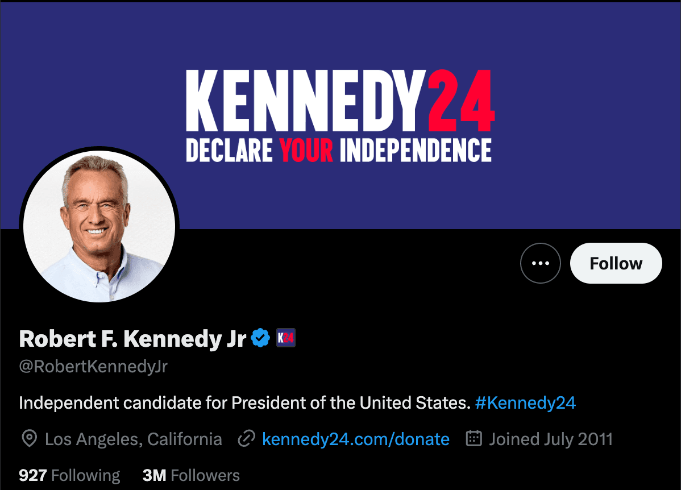Visit the kennedy24.com/donate link

pos(356,439)
